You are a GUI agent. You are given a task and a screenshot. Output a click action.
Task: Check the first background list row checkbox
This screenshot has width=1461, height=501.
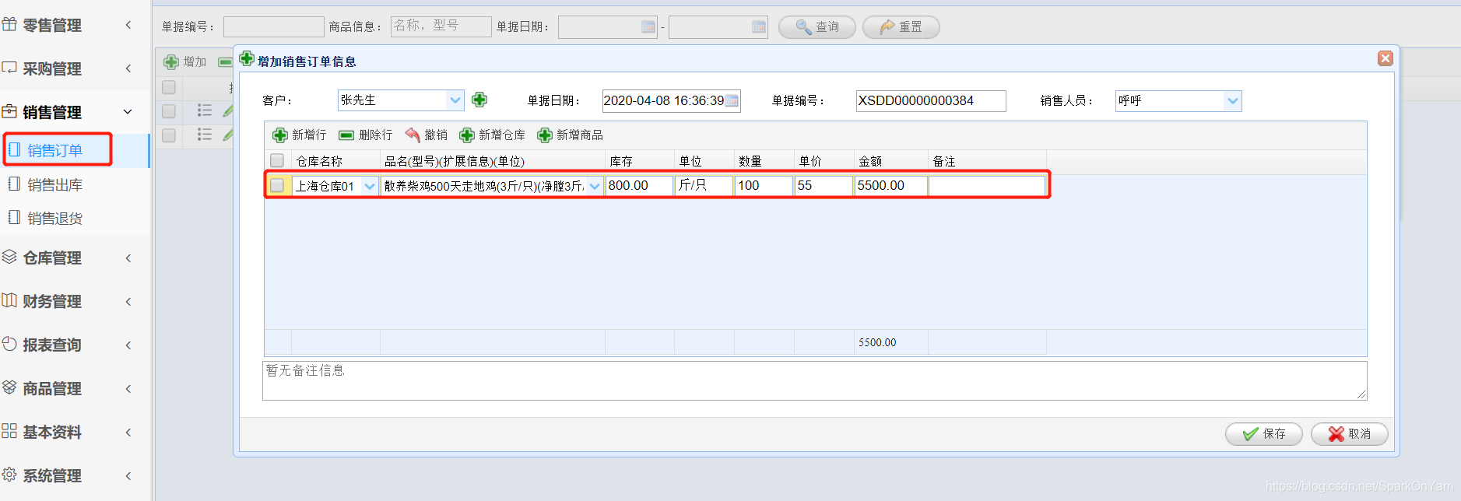click(x=169, y=111)
